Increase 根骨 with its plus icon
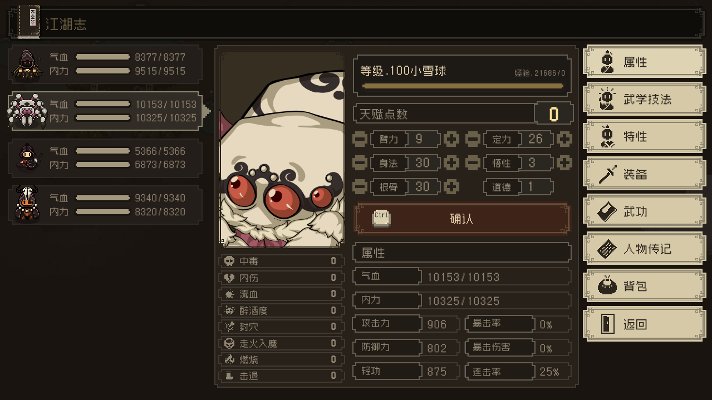 [x=451, y=187]
